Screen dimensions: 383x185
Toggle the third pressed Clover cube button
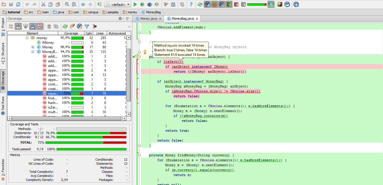222,4
